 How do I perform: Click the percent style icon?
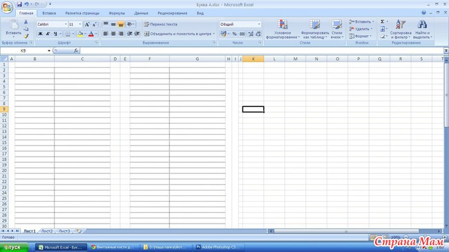pyautogui.click(x=235, y=34)
